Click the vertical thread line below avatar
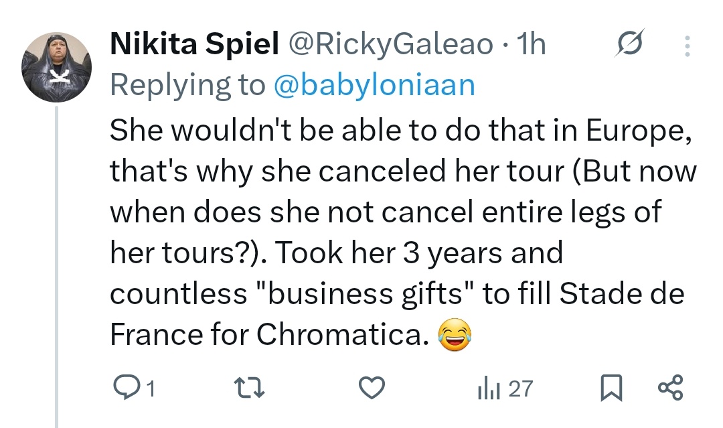This screenshot has width=723, height=428. [x=56, y=268]
